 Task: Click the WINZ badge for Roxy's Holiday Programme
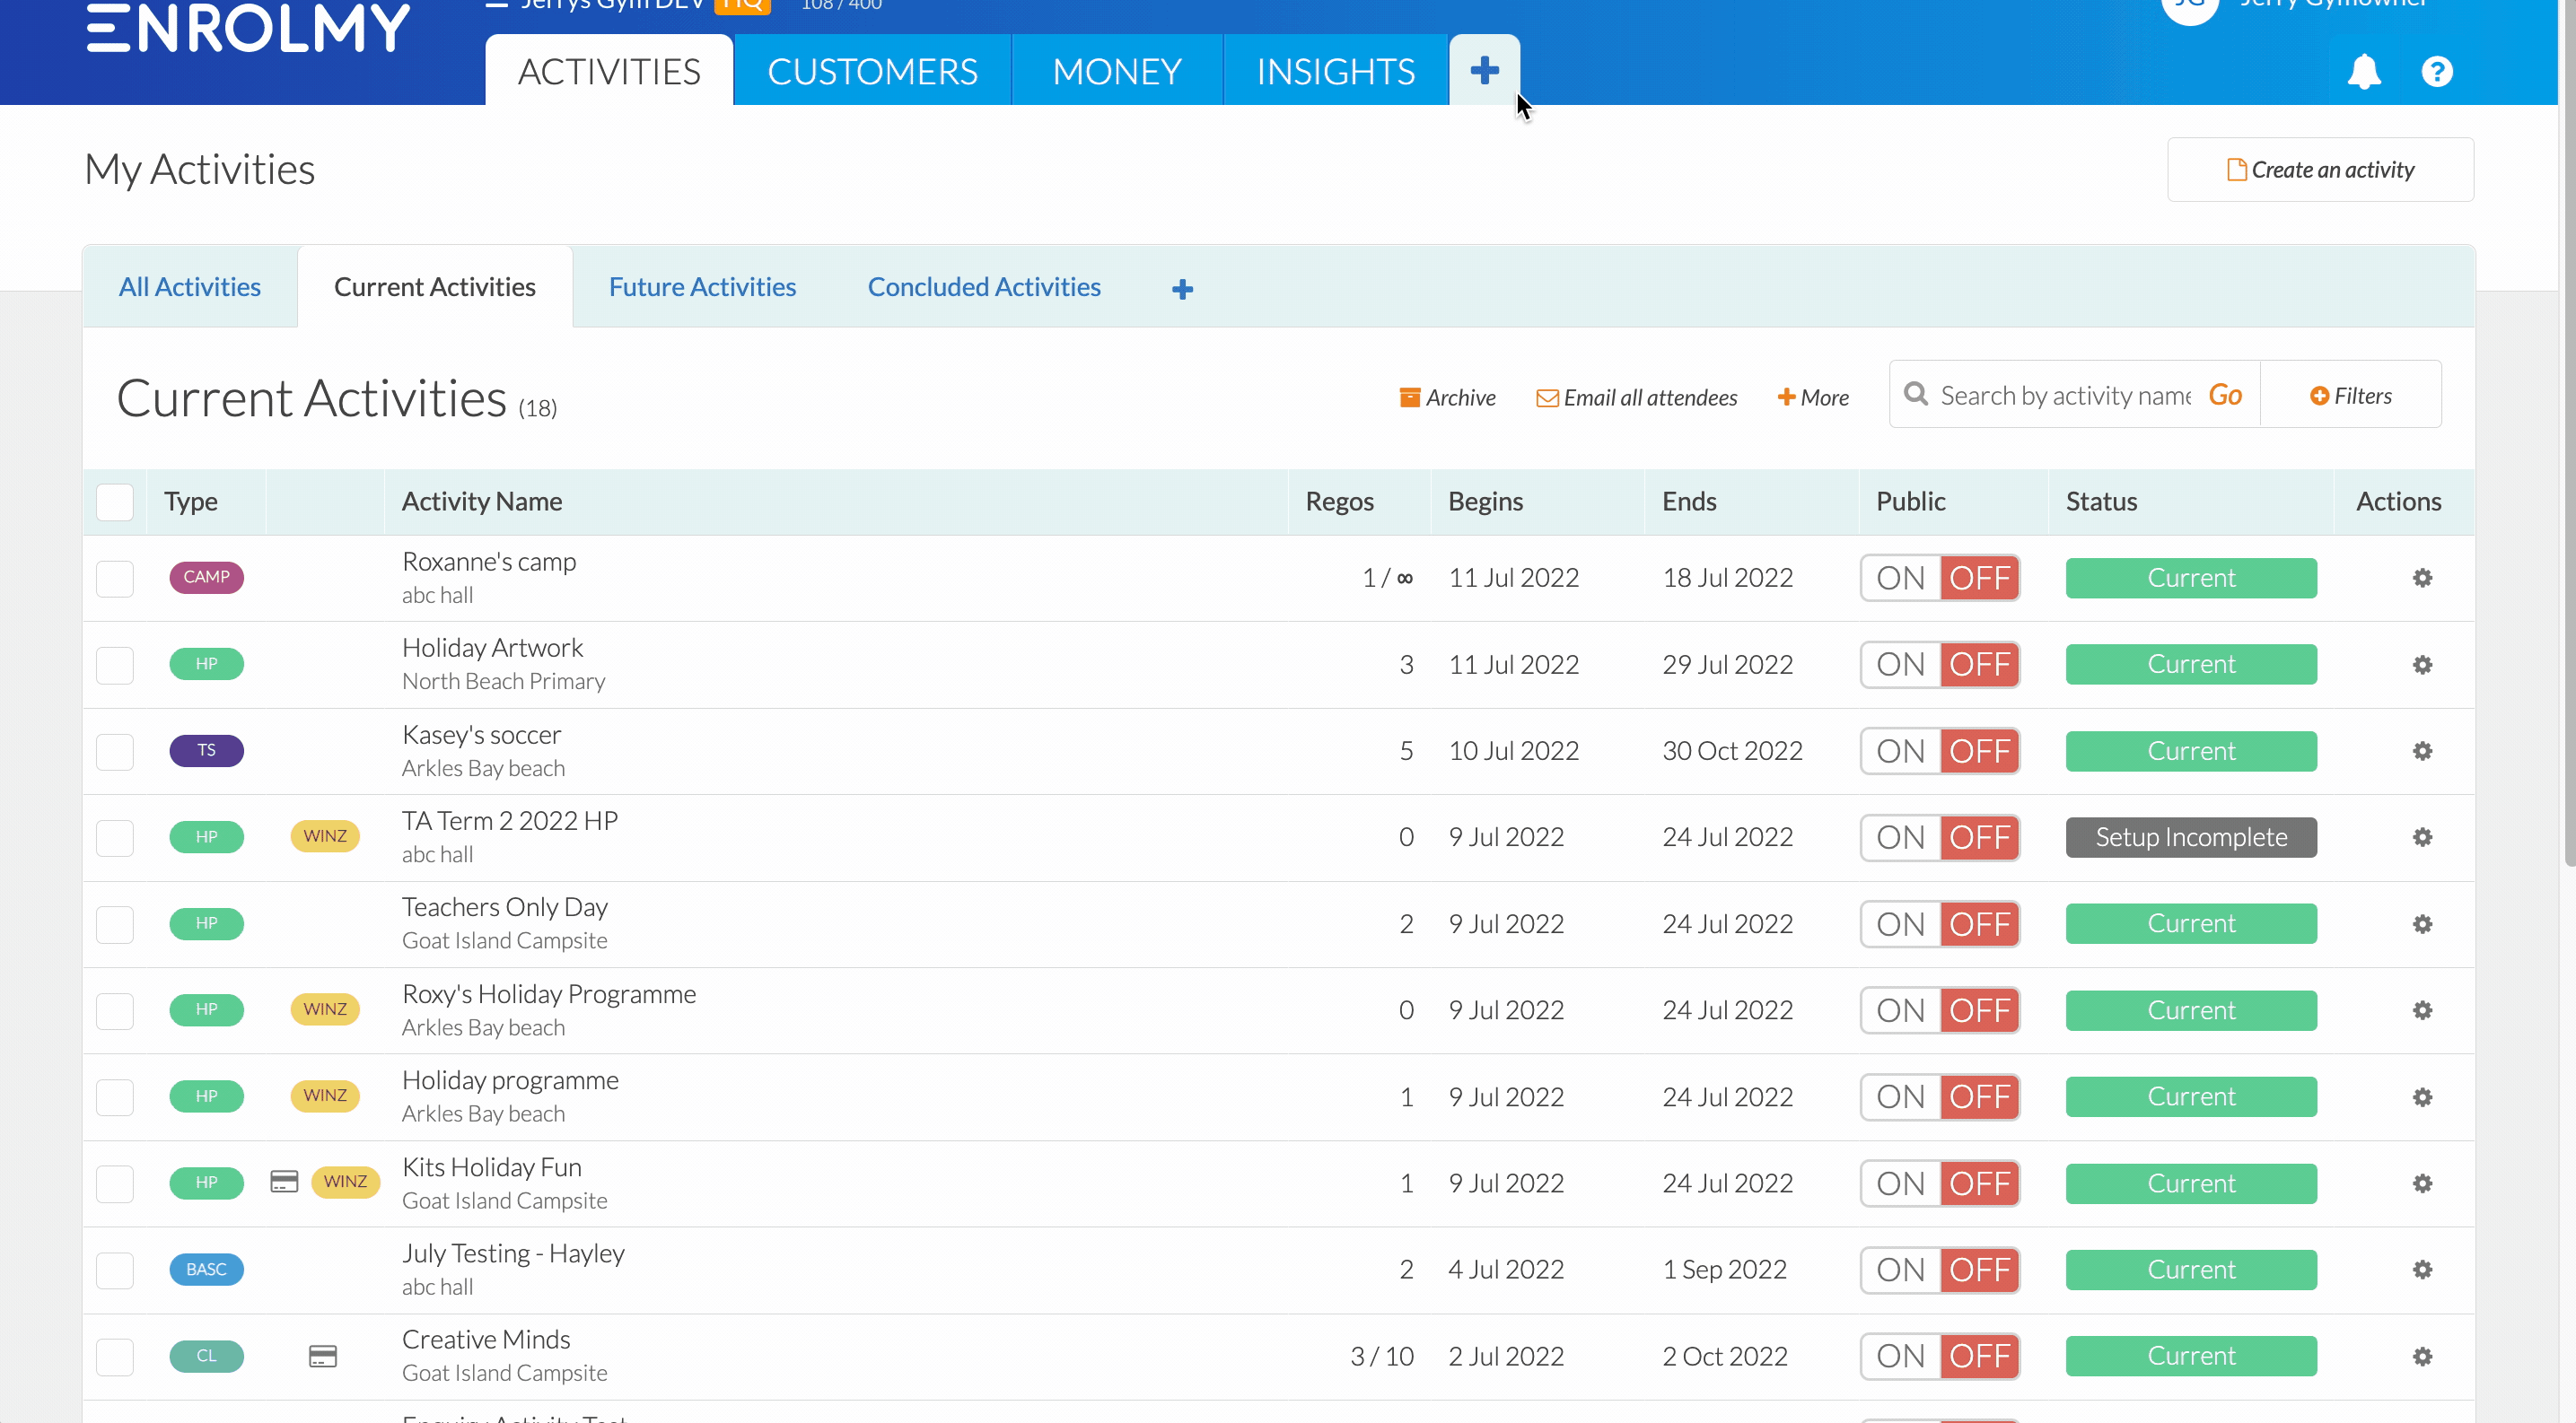point(325,1009)
